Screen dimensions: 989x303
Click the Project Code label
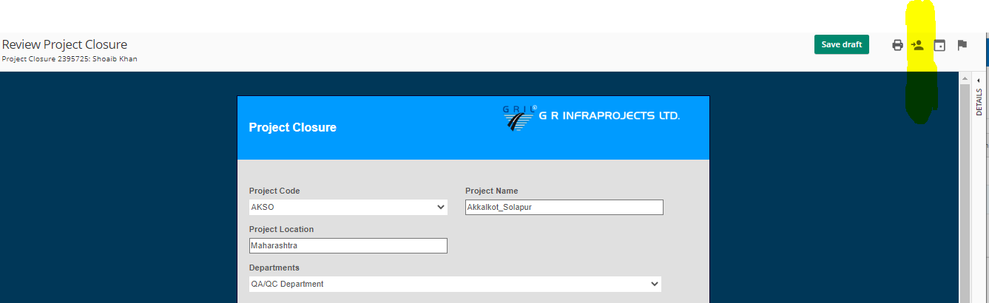point(274,191)
